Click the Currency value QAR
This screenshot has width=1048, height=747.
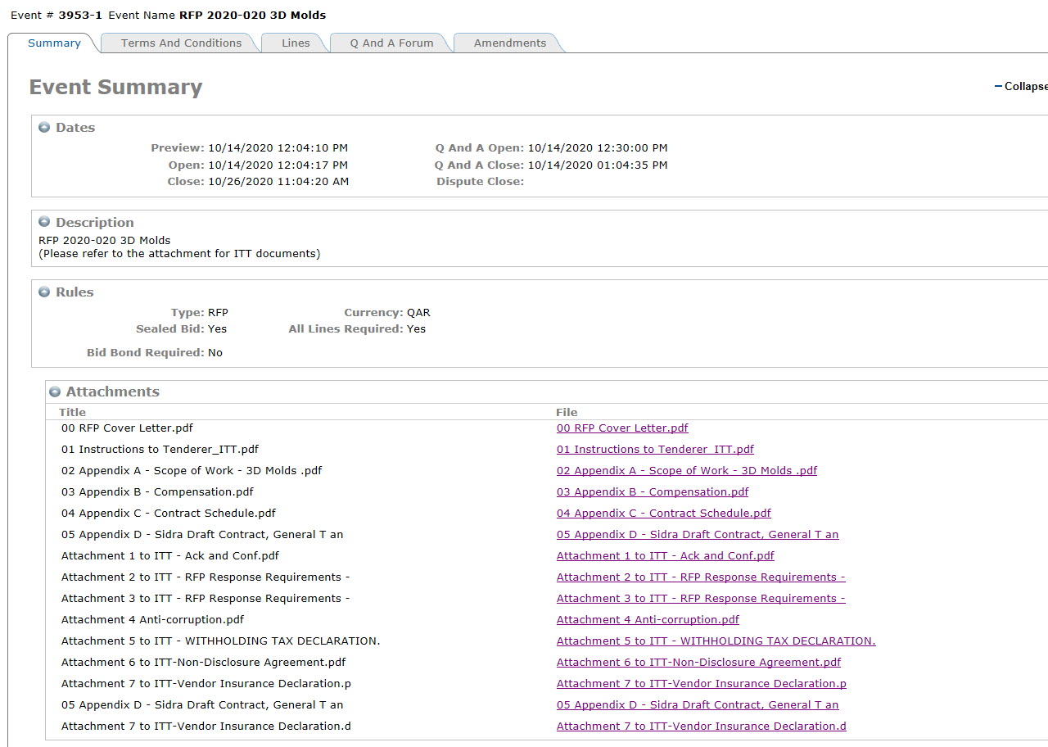(418, 312)
